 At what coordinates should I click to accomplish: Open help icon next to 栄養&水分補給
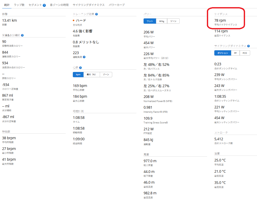(22, 35)
